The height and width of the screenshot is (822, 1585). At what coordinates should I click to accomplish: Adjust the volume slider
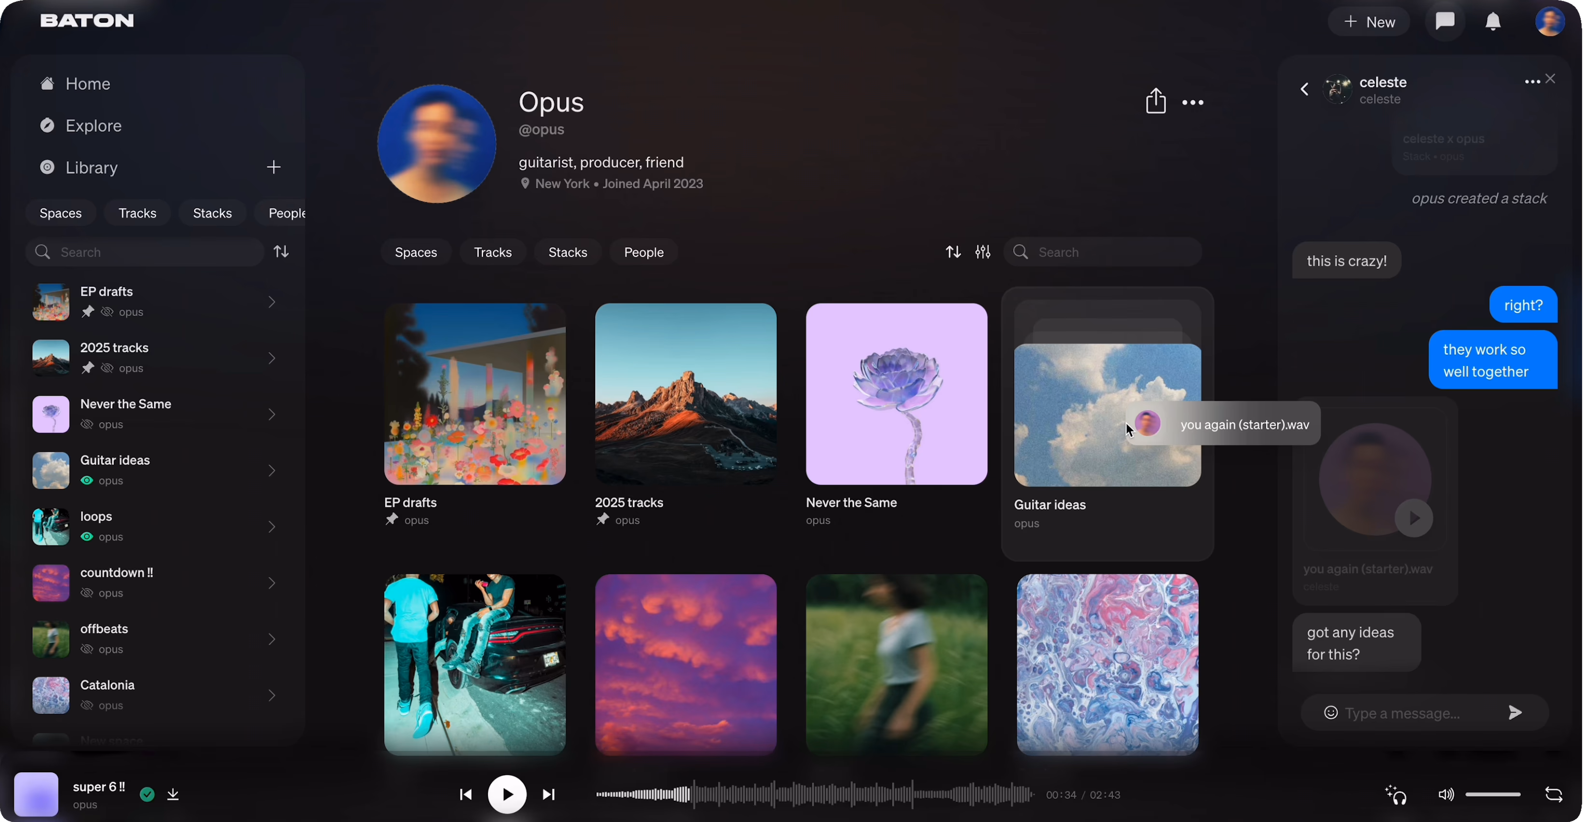point(1493,795)
